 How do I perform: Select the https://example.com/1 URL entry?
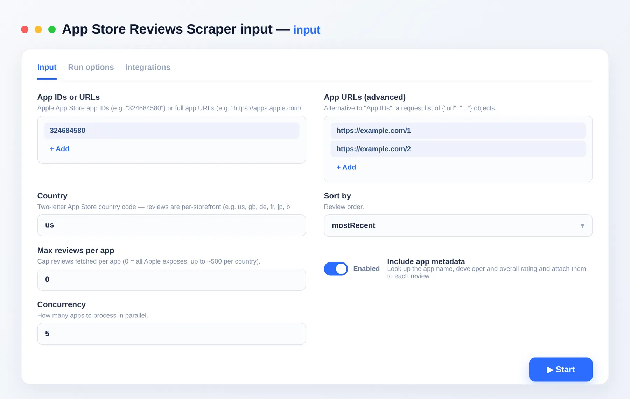[x=458, y=131]
